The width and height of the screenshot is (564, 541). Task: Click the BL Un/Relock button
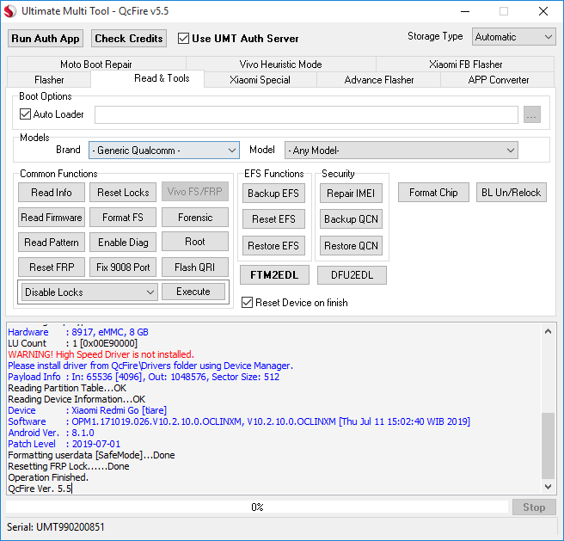[x=511, y=192]
